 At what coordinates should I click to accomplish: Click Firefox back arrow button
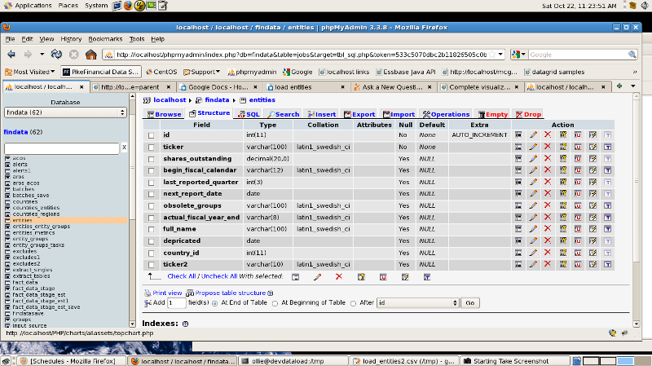(x=11, y=55)
